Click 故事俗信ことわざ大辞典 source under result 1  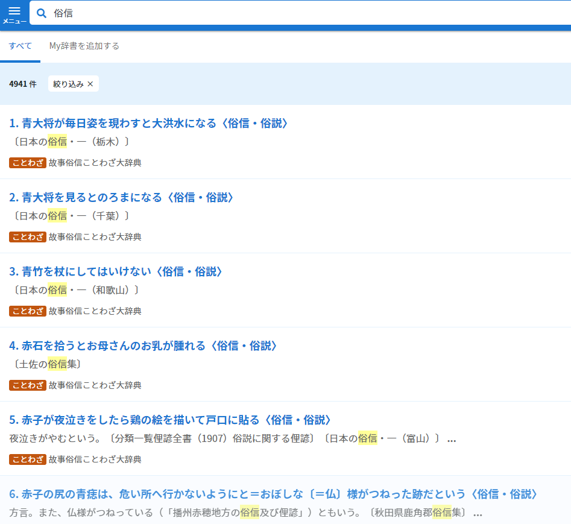[95, 163]
